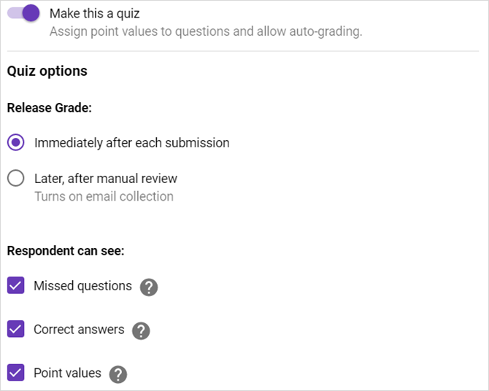Toggle the Make this a quiz switch
The height and width of the screenshot is (391, 489).
[x=23, y=13]
